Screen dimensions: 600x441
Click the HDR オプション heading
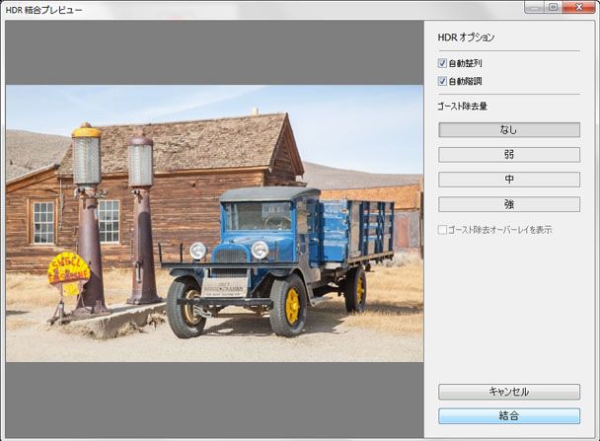pyautogui.click(x=466, y=37)
